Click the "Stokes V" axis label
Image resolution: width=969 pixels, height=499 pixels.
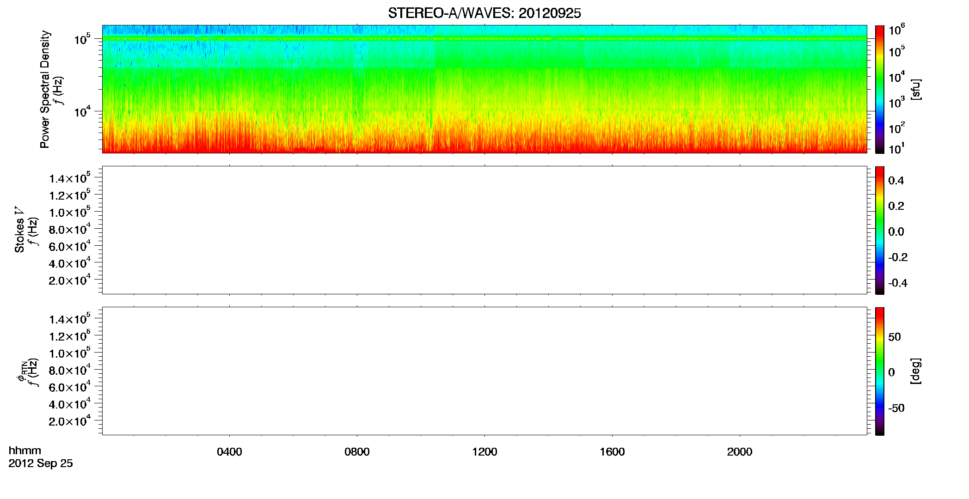[20, 230]
